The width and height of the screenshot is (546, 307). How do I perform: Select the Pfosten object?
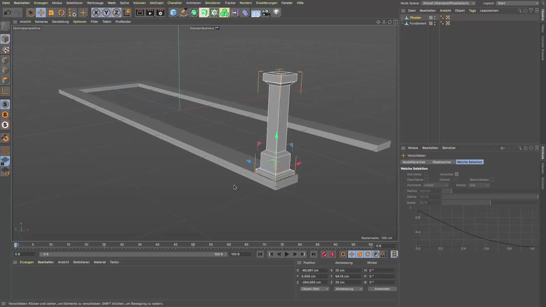415,18
